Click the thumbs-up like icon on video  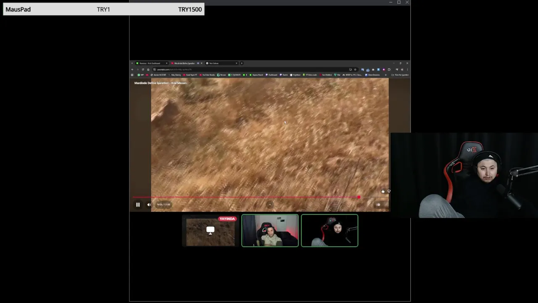tap(383, 191)
